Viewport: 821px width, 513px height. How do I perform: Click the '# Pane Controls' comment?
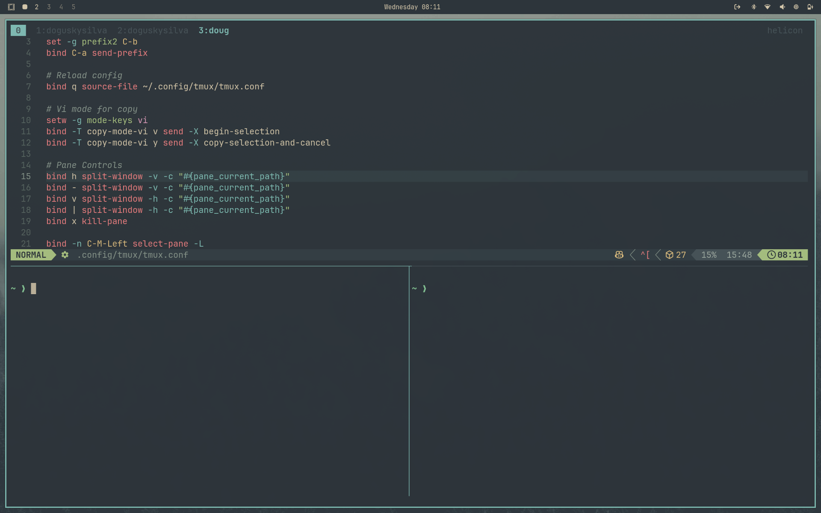point(84,165)
